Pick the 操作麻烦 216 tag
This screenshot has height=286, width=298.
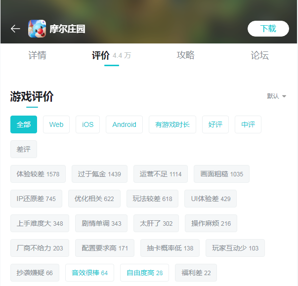coord(211,223)
